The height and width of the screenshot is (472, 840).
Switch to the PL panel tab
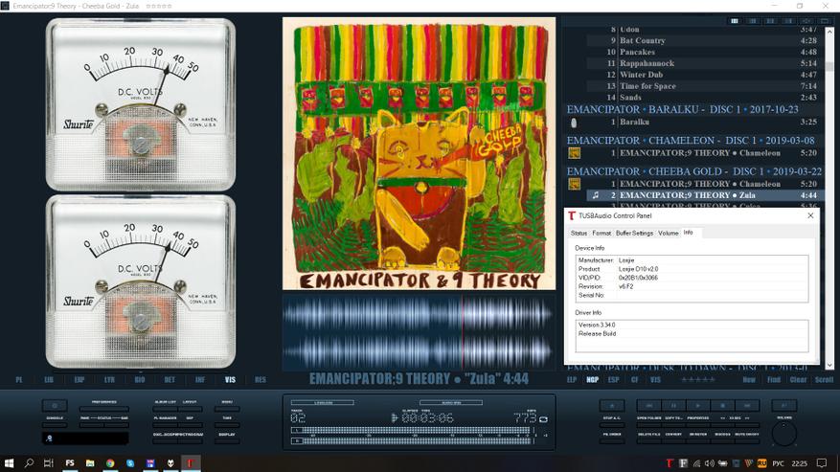(19, 379)
